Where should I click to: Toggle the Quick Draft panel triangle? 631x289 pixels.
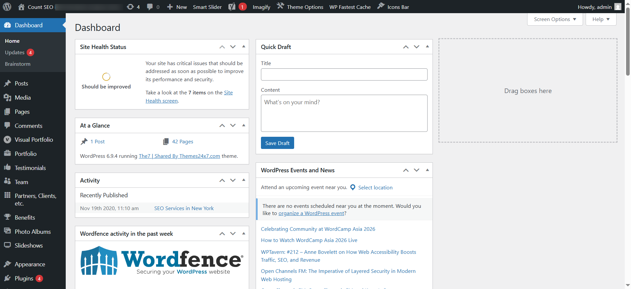click(x=427, y=47)
